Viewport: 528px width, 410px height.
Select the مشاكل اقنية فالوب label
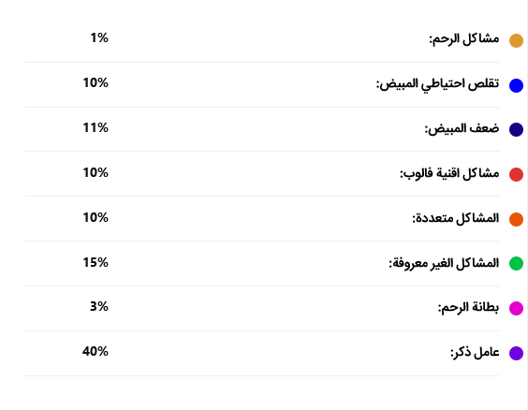[x=449, y=174]
